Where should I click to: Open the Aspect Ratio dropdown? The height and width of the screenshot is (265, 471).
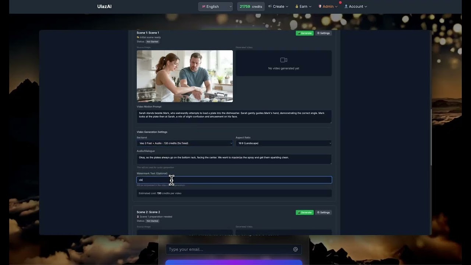[283, 143]
